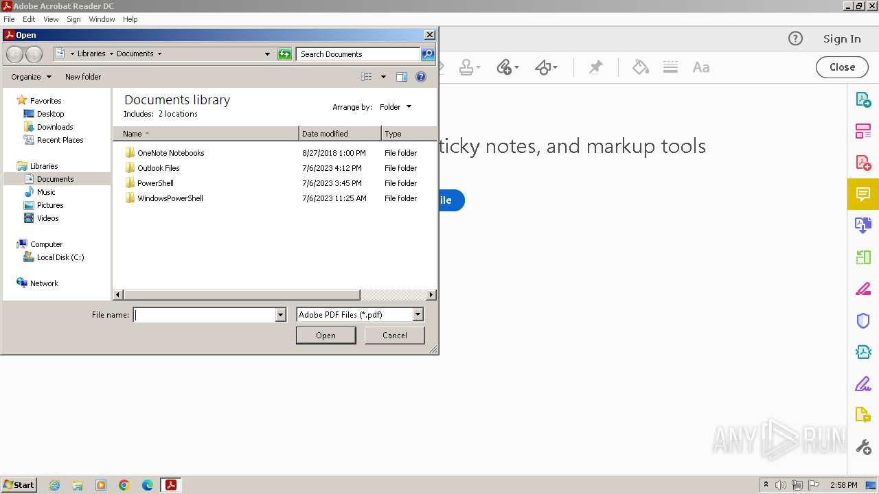The image size is (879, 494).
Task: Click the help icon in the Open dialog
Action: click(421, 77)
